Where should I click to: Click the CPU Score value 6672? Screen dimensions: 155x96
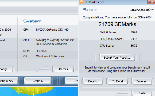134,46
